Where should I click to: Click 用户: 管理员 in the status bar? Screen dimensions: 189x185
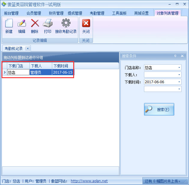click(x=35, y=181)
